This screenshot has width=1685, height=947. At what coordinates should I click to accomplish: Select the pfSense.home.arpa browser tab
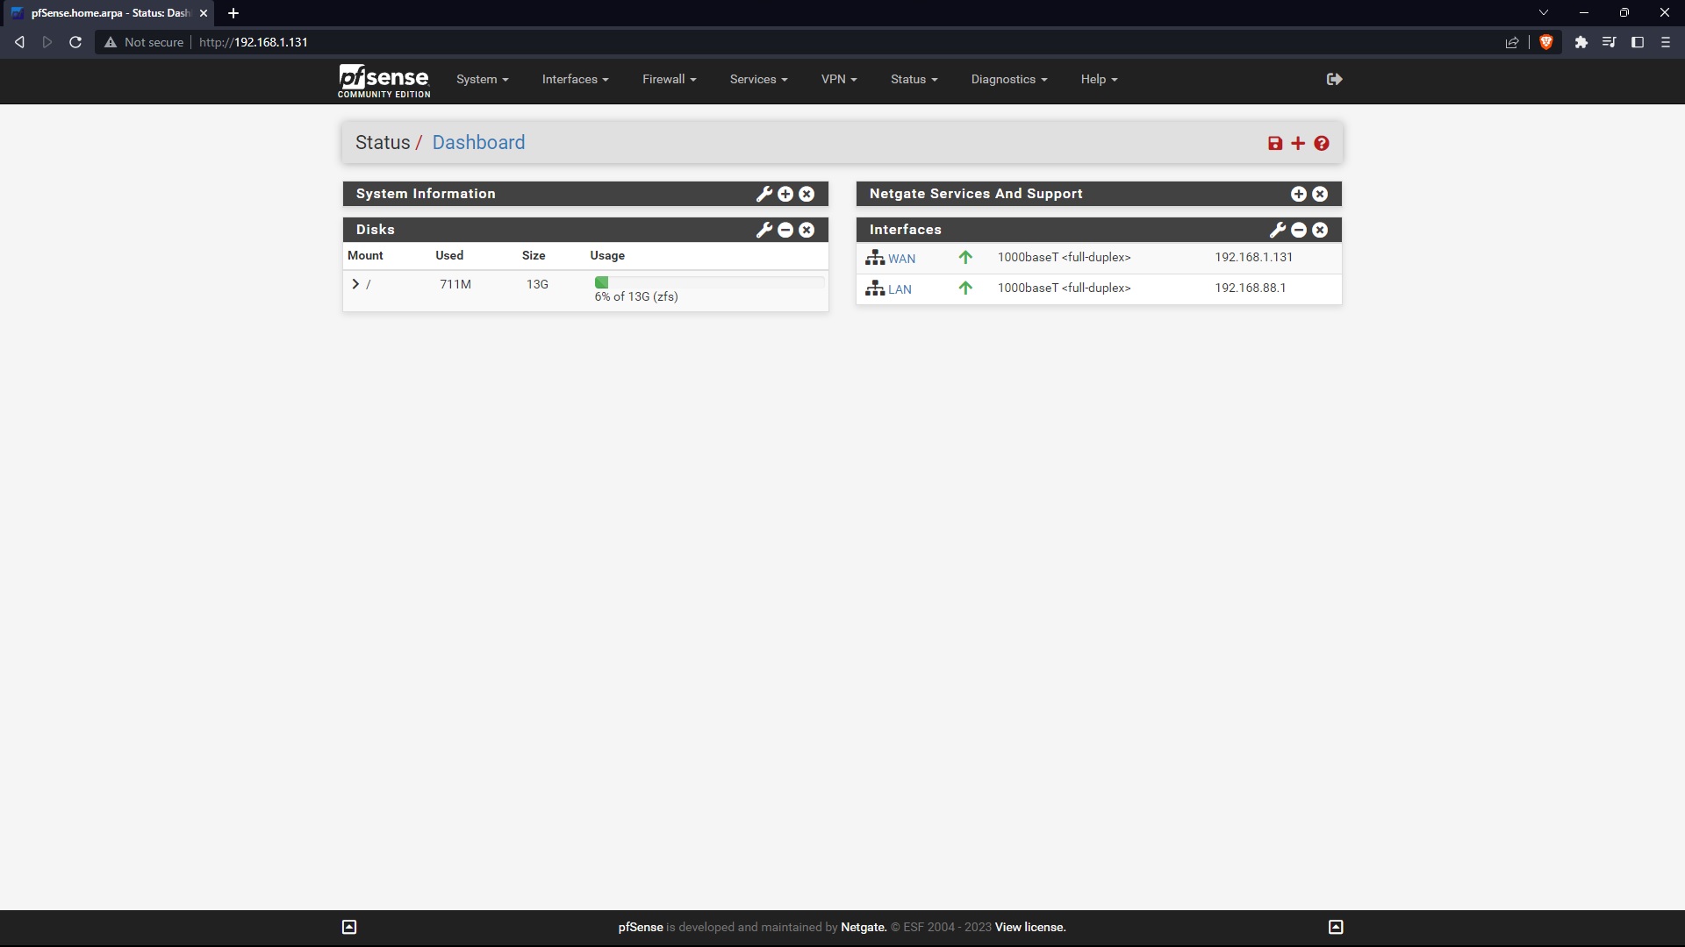pyautogui.click(x=107, y=13)
